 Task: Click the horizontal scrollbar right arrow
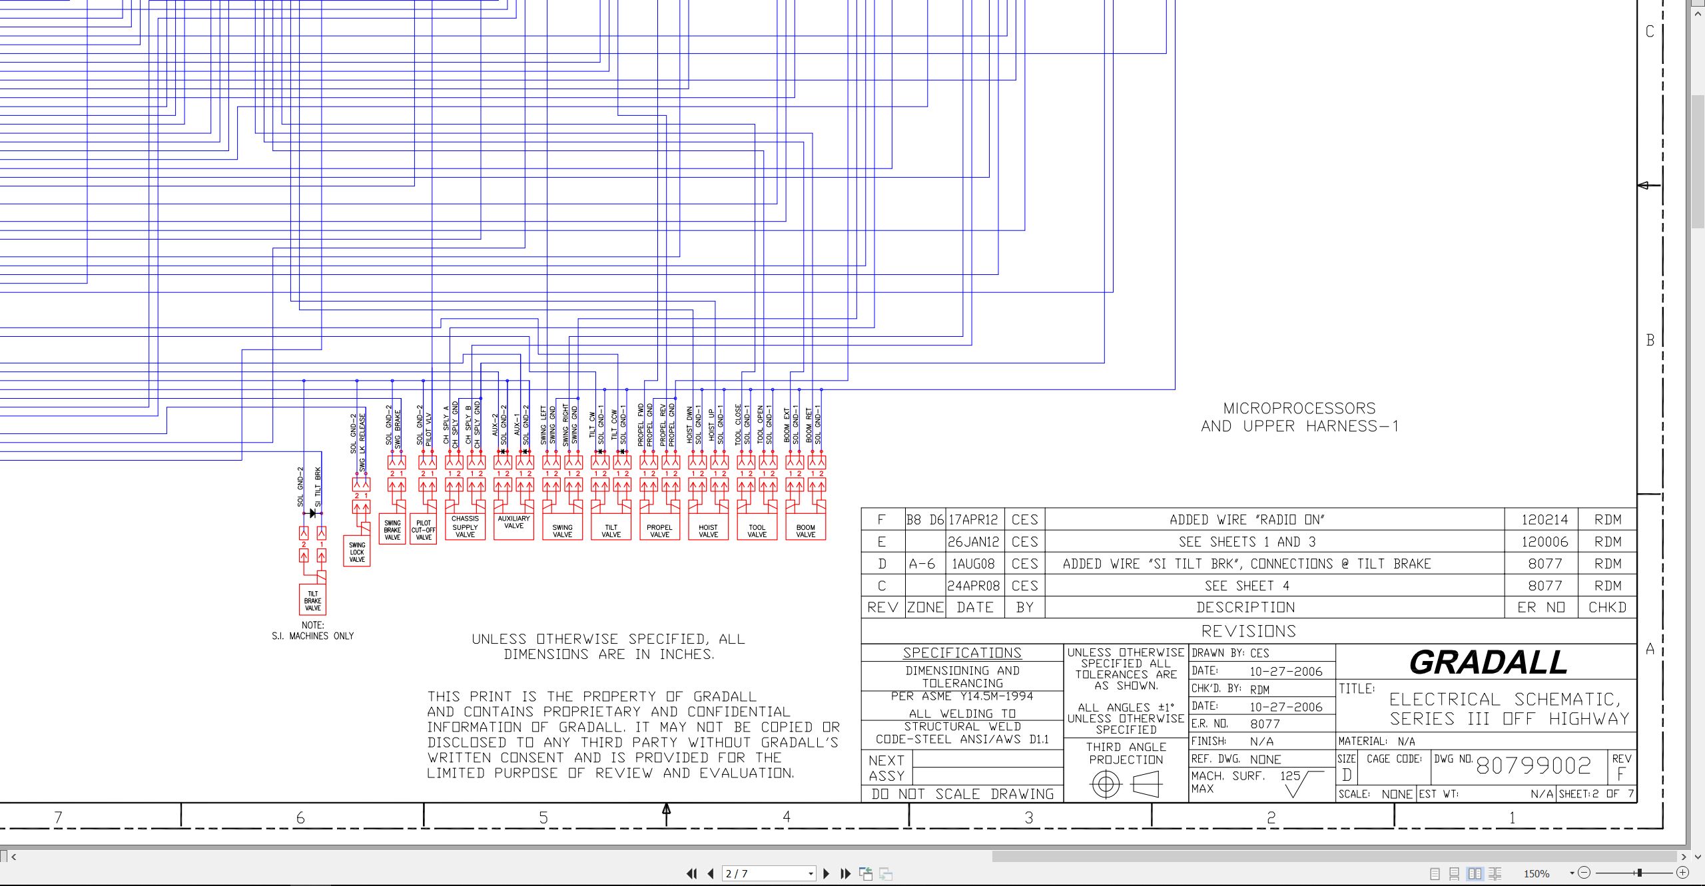coord(1684,857)
